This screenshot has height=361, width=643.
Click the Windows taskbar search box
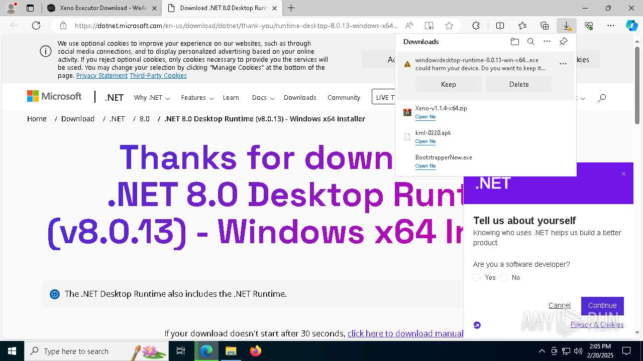[96, 351]
